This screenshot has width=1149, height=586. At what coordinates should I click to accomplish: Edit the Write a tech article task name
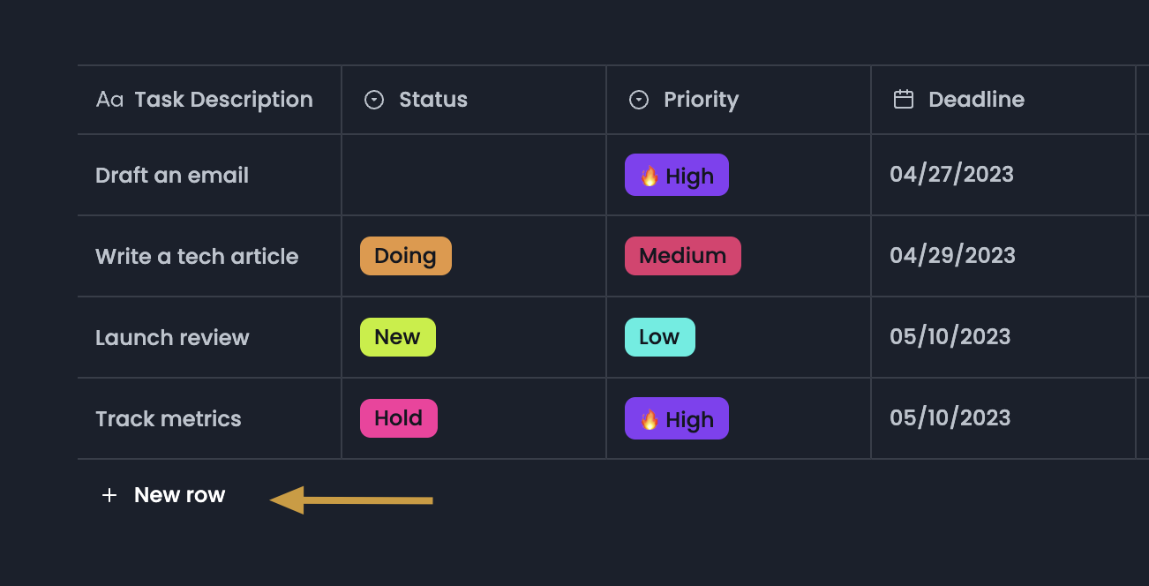[197, 257]
